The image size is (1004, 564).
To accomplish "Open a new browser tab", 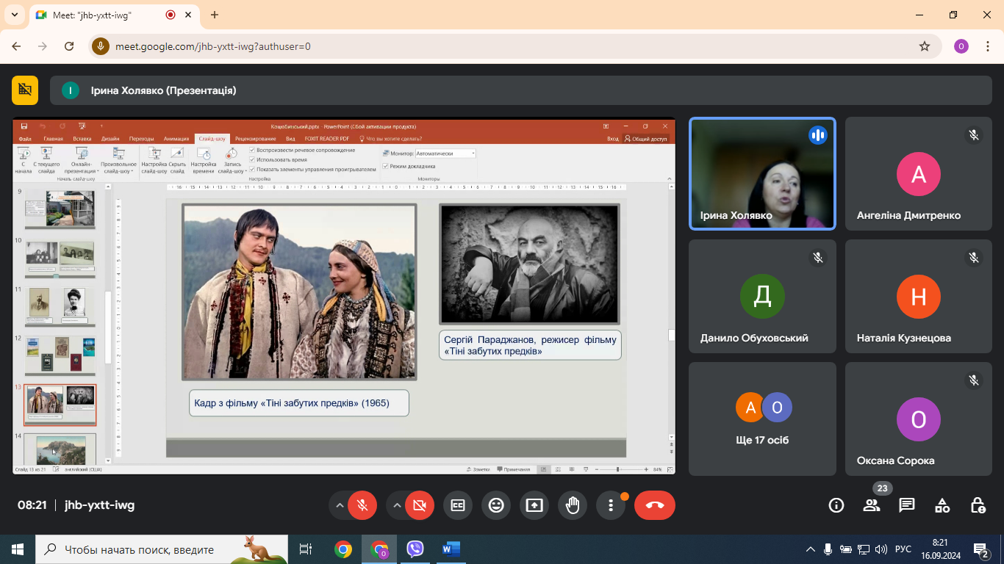I will (215, 15).
